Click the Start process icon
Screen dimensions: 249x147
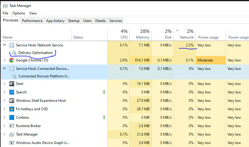coord(12,84)
